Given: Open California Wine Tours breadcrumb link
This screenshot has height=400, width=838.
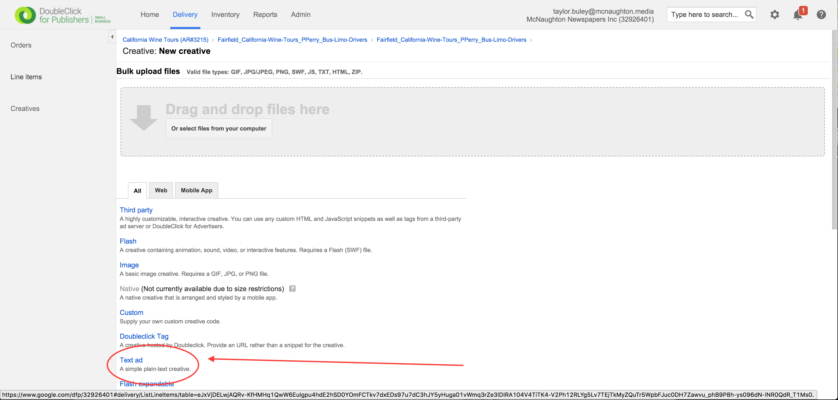Looking at the screenshot, I should point(165,40).
